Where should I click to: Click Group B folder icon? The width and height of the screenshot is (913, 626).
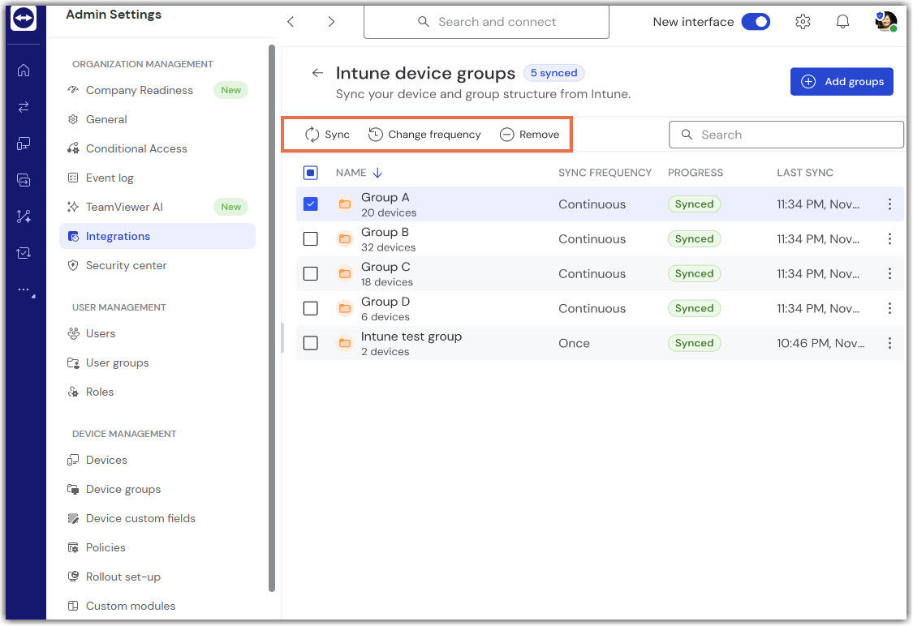coord(345,239)
